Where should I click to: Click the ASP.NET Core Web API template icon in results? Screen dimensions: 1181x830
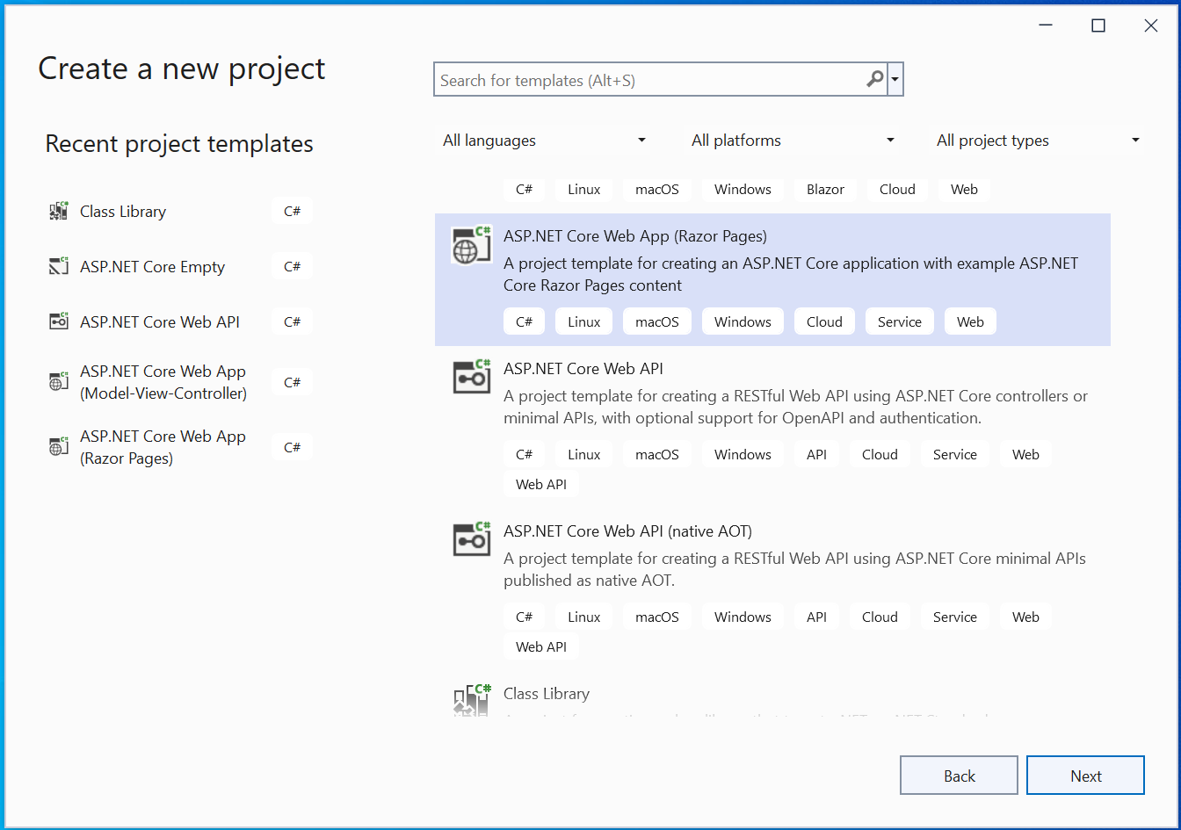tap(471, 378)
